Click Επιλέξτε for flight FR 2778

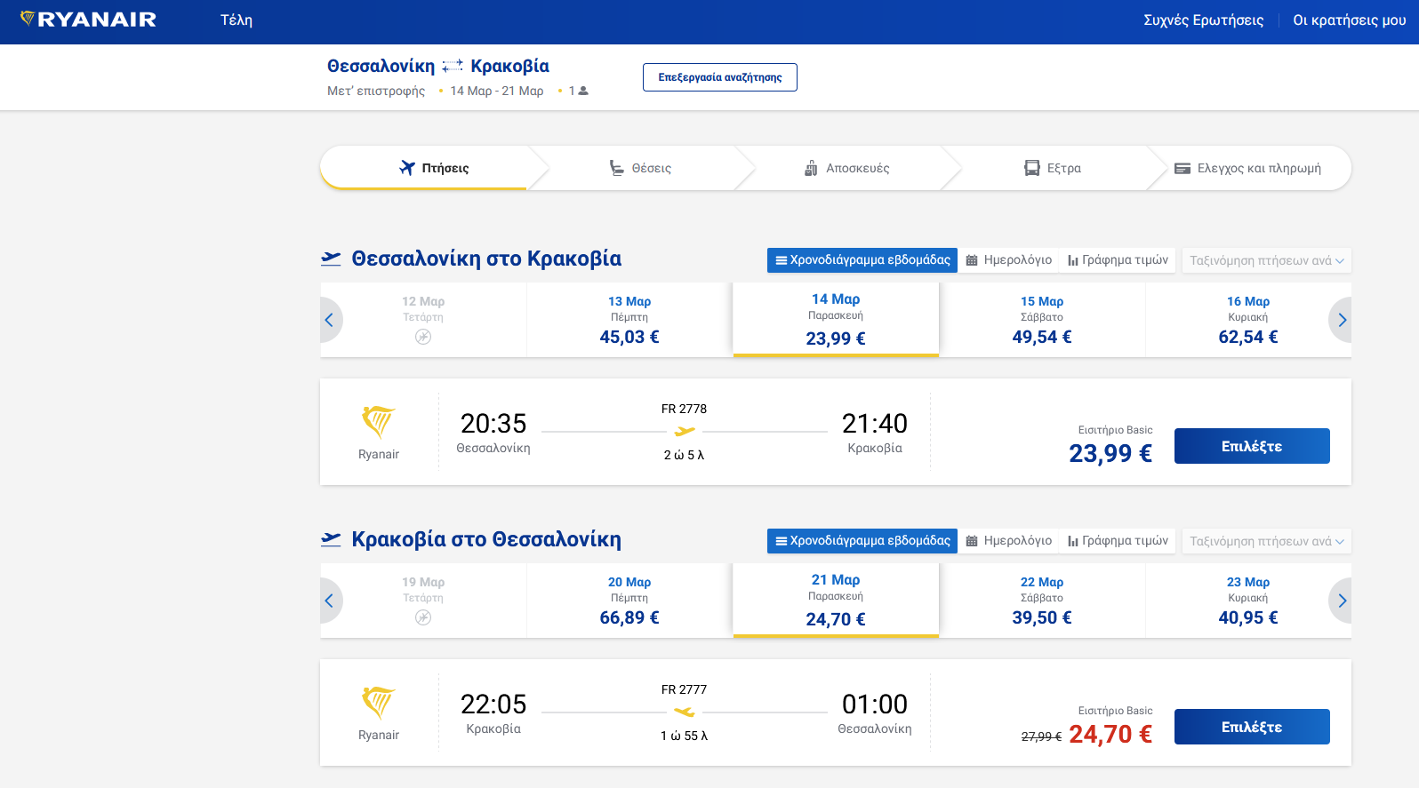tap(1252, 446)
